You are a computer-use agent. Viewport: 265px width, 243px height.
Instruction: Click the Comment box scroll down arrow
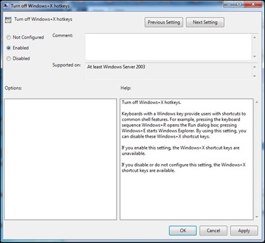point(254,57)
